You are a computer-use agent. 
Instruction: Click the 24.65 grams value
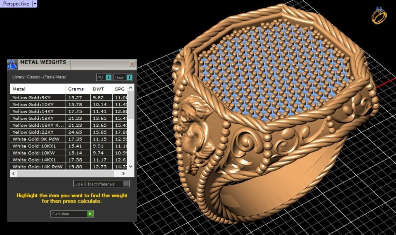[x=75, y=132]
